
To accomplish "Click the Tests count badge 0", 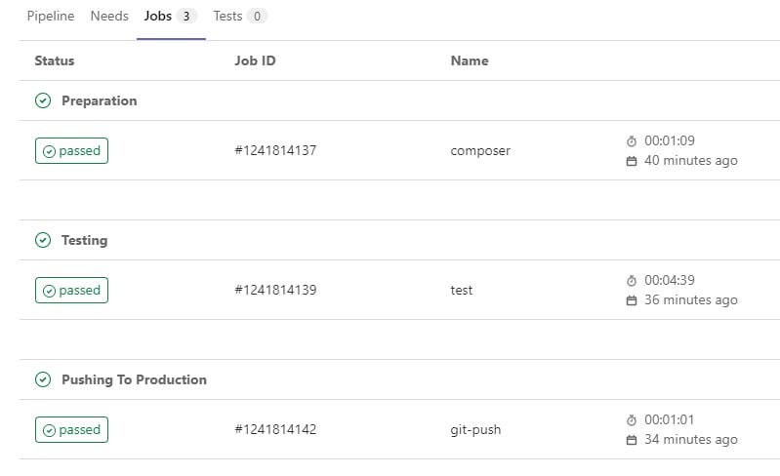I will tap(257, 17).
